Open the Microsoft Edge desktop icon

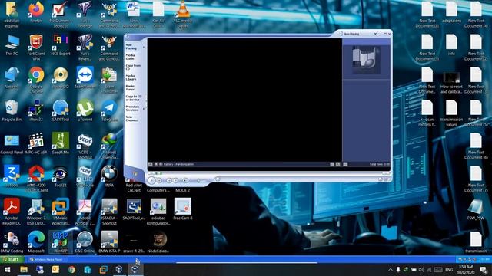point(36,242)
